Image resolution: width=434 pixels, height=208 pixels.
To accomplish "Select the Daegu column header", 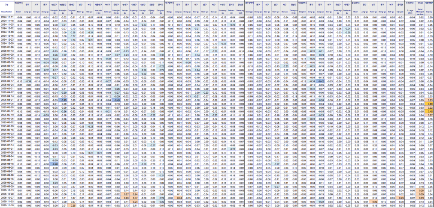I will pyautogui.click(x=169, y=12).
